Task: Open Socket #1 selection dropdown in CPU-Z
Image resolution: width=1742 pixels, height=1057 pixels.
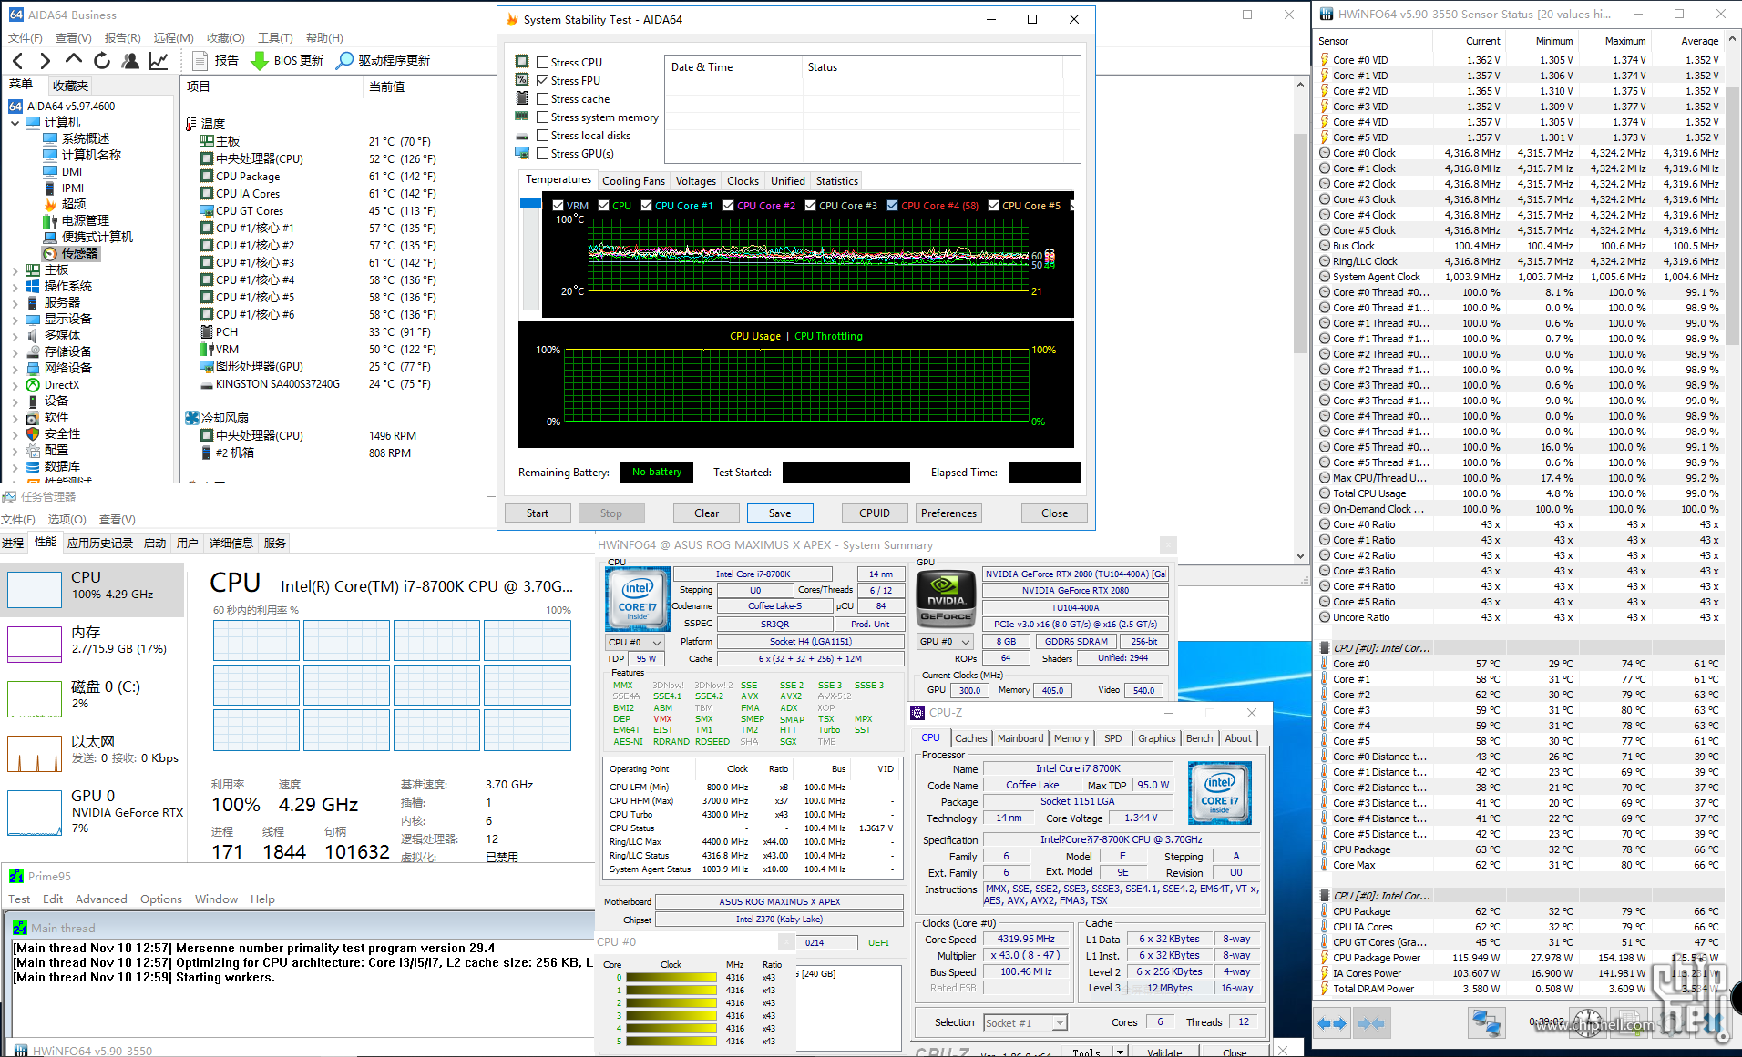Action: point(1025,1022)
